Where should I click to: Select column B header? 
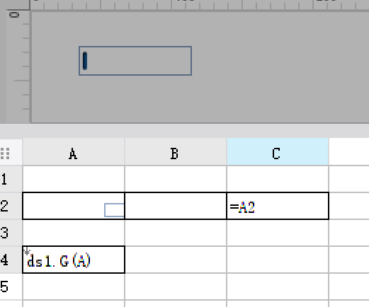tap(176, 151)
